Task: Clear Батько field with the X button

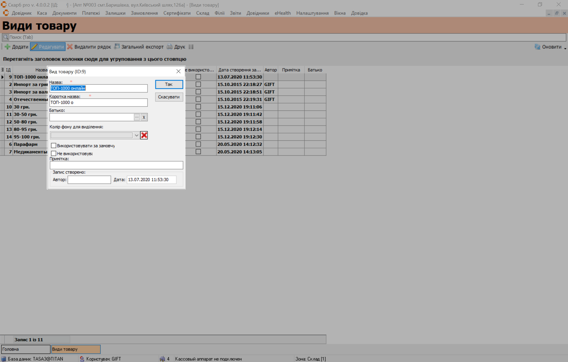Action: pos(144,117)
